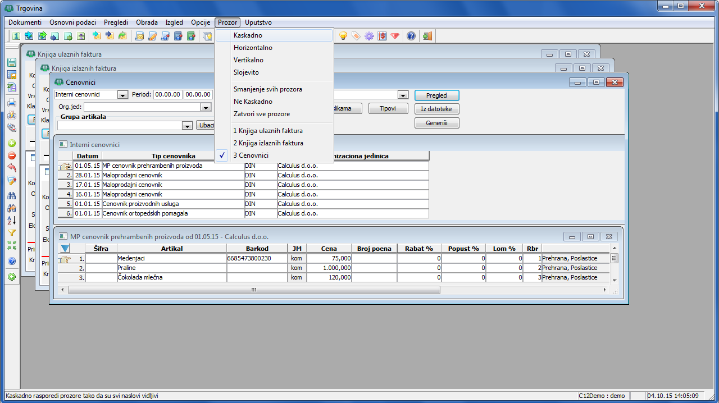Expand the combo box left of Pregled button
Image resolution: width=719 pixels, height=403 pixels.
point(402,95)
